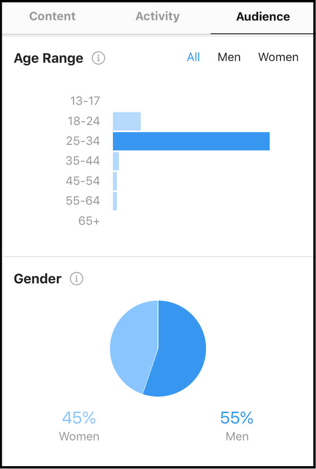Filter age range by Men

[x=229, y=58]
